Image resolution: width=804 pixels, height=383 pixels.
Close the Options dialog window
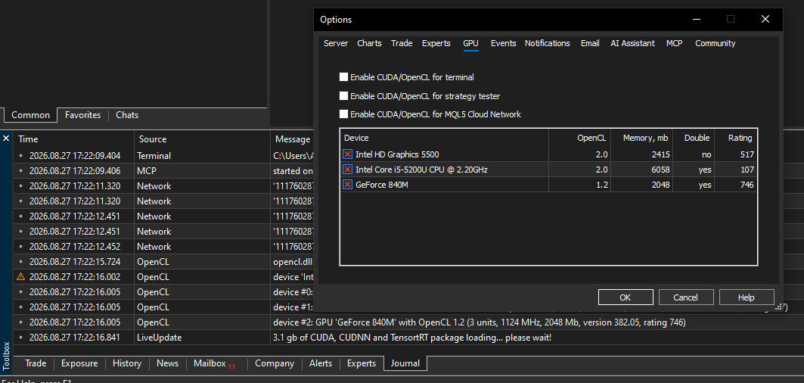point(765,20)
